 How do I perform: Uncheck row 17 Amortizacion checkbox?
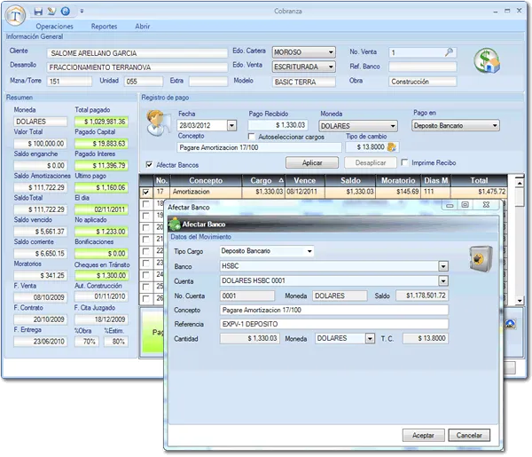146,193
